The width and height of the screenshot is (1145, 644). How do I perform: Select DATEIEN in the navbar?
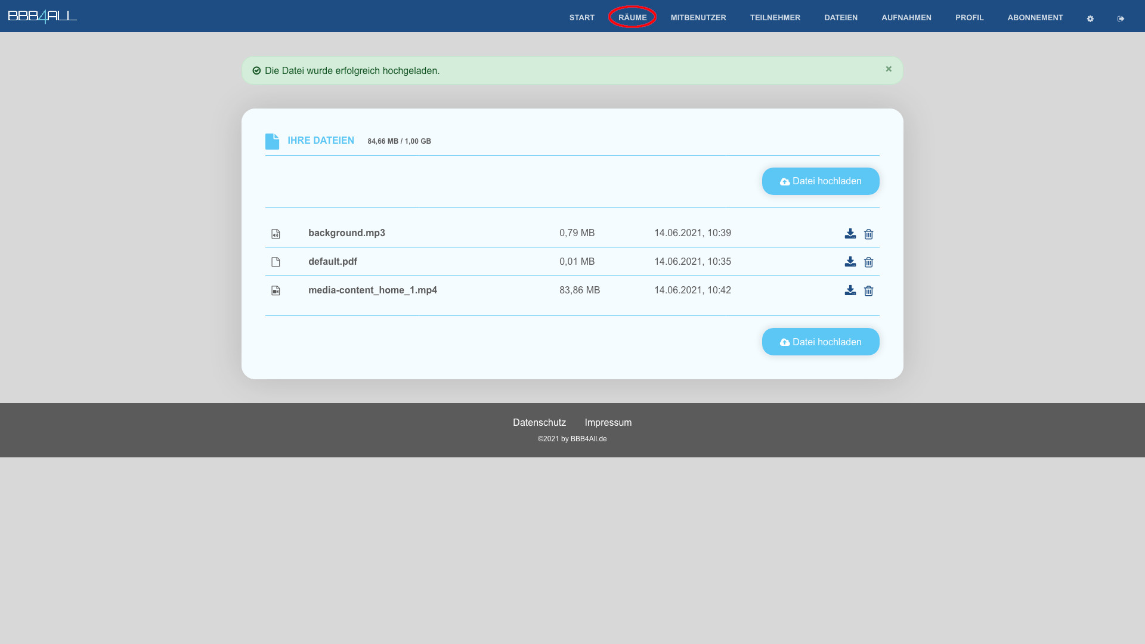point(841,18)
